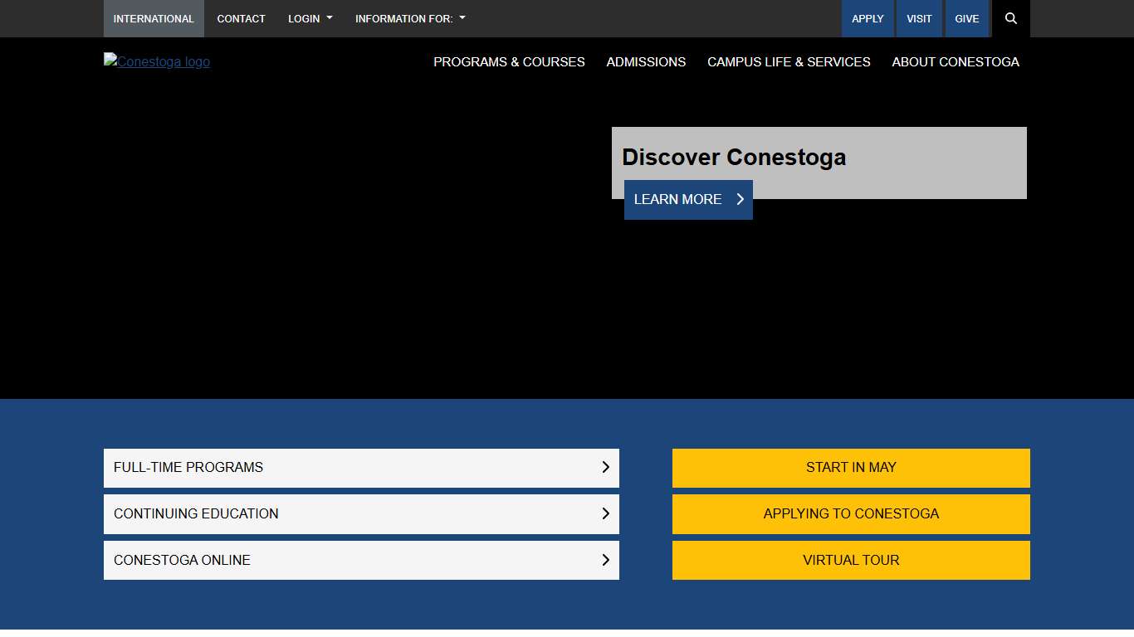This screenshot has height=637, width=1134.
Task: Open the search using the magnifying glass icon
Action: (x=1011, y=18)
